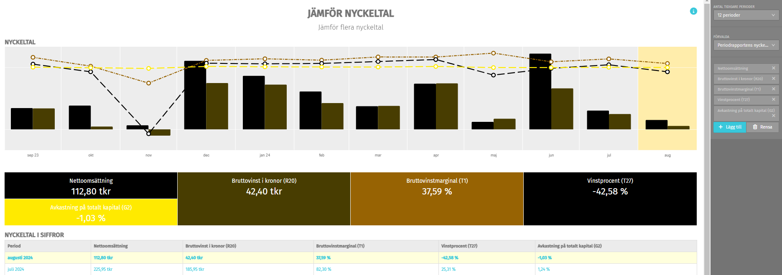Click the Rensa trash button
The image size is (782, 275).
[x=762, y=127]
